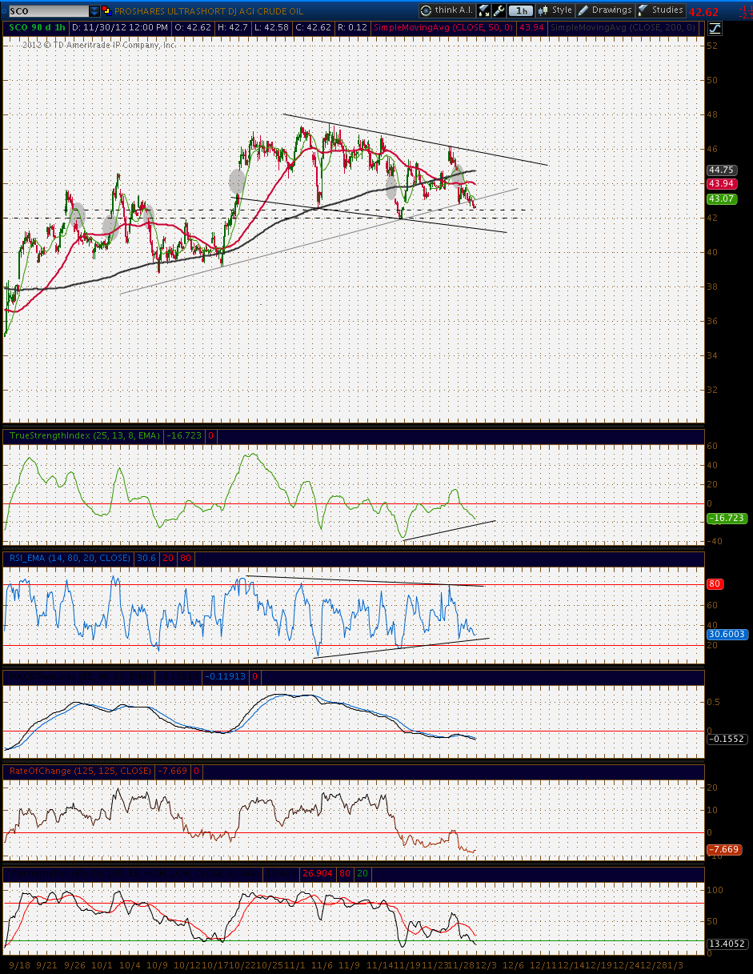
Task: Click the red-yellow symbol marker icon
Action: tap(106, 11)
